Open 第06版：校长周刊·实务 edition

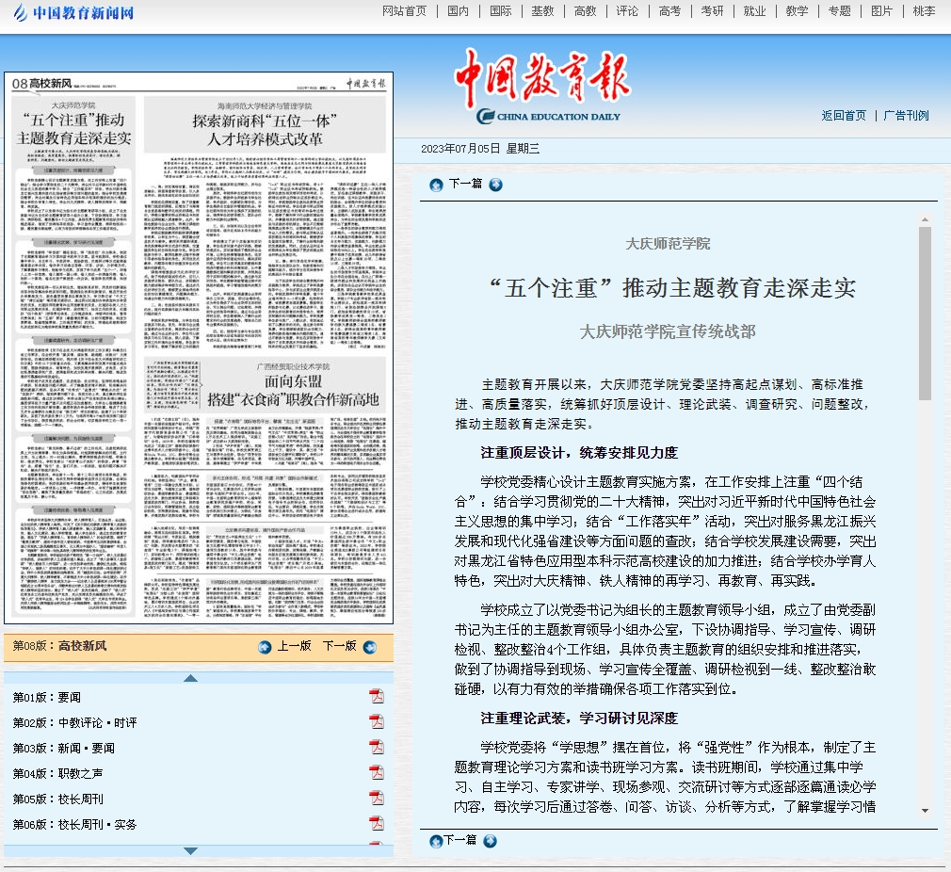[x=74, y=825]
